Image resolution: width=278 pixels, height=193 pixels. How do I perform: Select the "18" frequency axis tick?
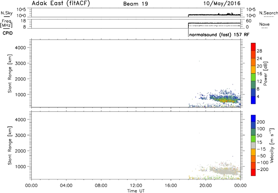point(23,21)
